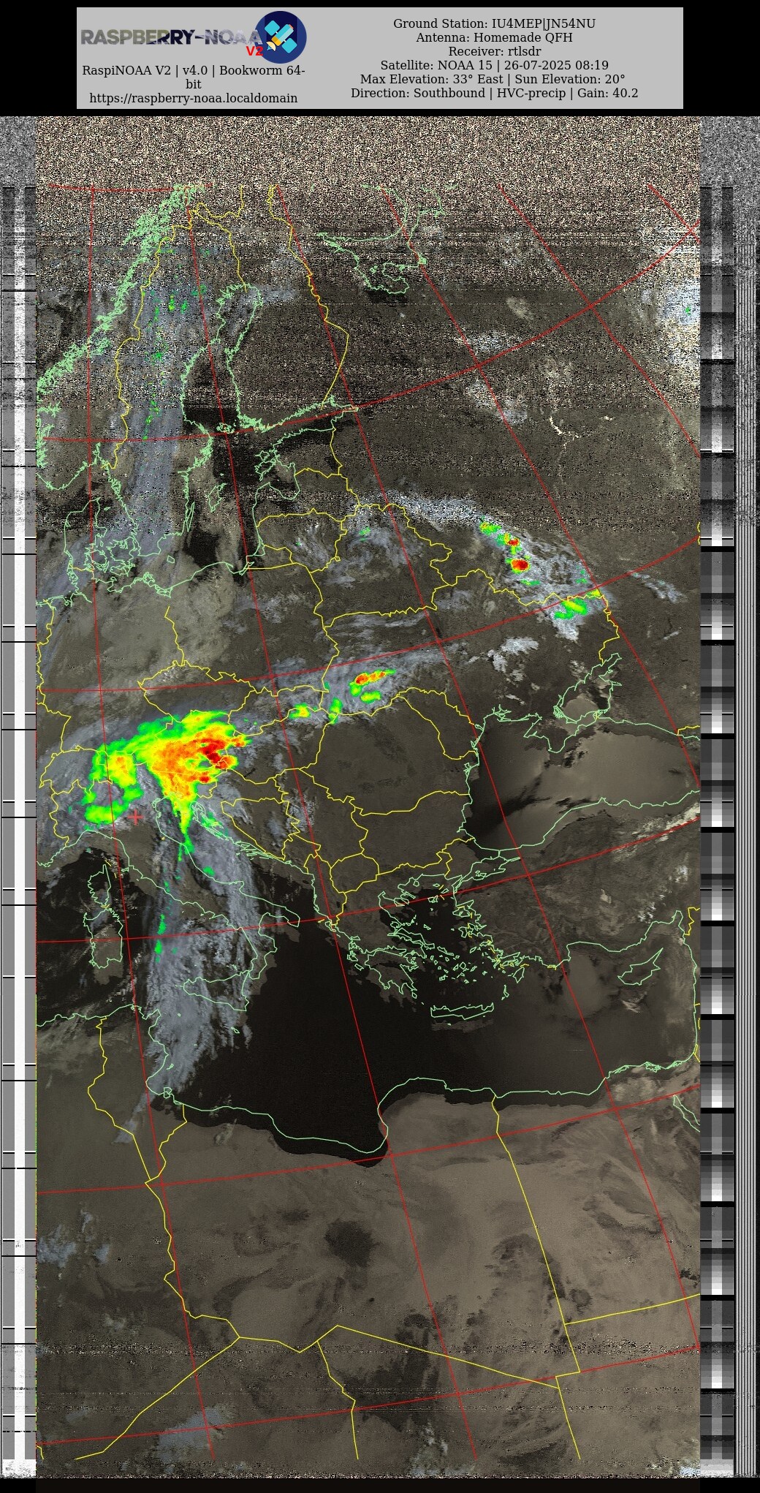Viewport: 760px width, 1493px height.
Task: Click the Raspberry-NOAA V2 satellite logo icon
Action: click(x=281, y=37)
